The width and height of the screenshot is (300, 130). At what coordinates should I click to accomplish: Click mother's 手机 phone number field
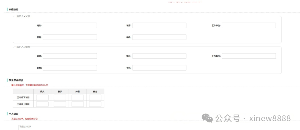(x=159, y=68)
